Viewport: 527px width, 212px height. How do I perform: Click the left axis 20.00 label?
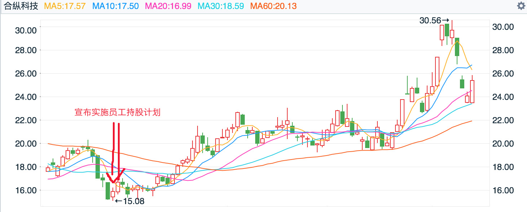coord(26,143)
